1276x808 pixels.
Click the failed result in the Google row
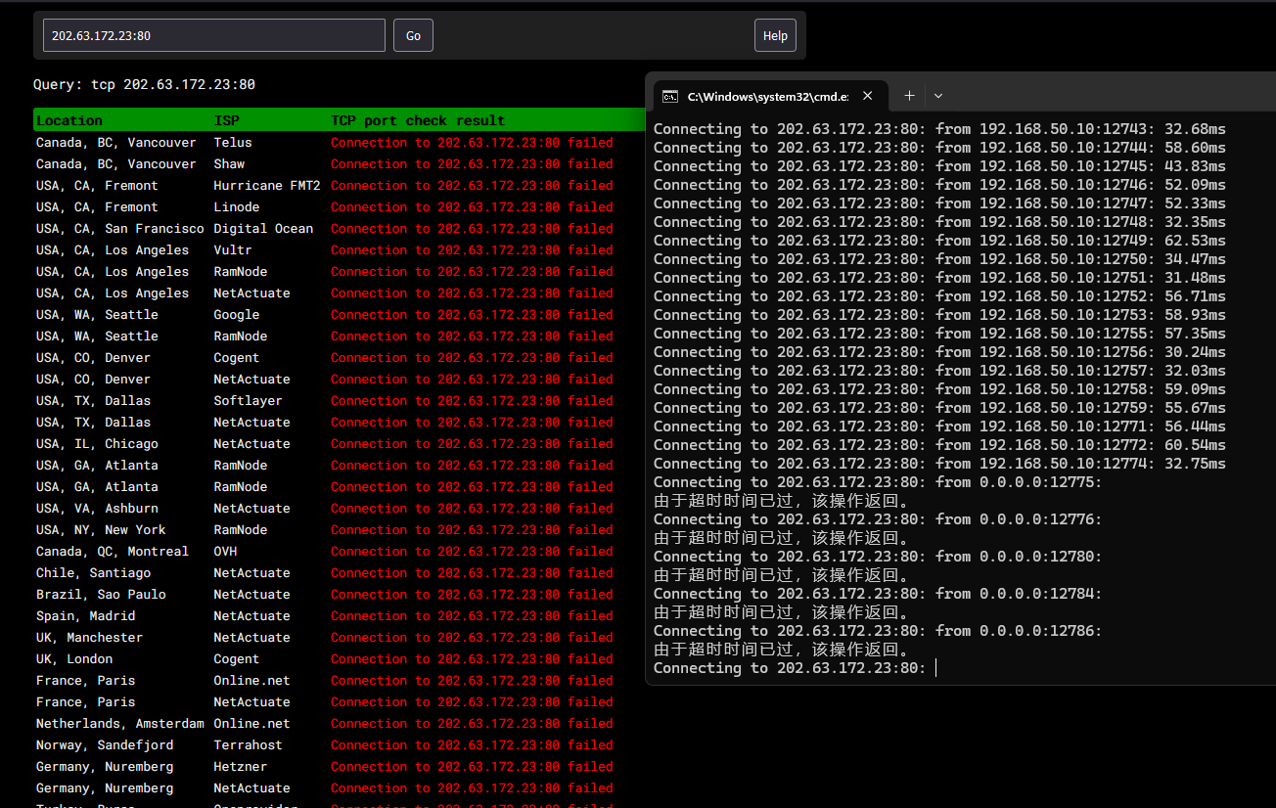[x=472, y=315]
